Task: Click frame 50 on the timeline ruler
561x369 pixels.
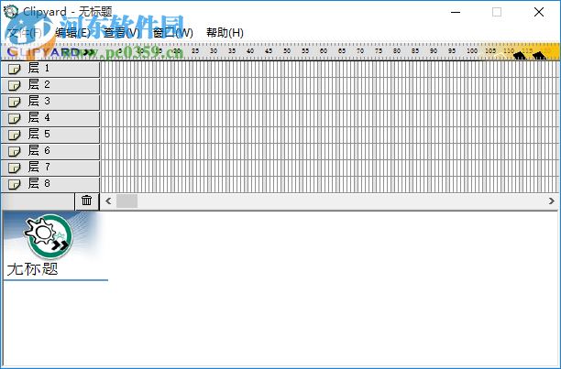Action: point(287,51)
